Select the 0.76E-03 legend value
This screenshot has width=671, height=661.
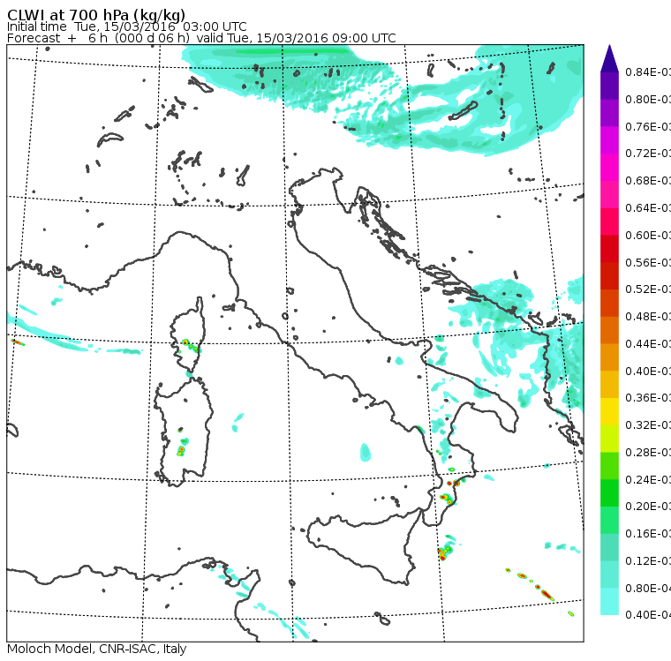tap(648, 126)
